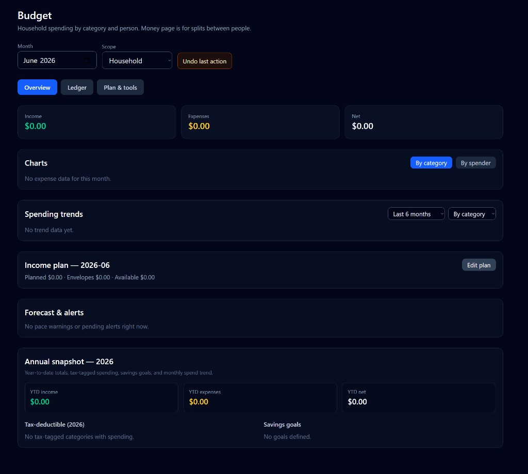The width and height of the screenshot is (528, 474).
Task: Click the Charts section heading
Action: (36, 163)
